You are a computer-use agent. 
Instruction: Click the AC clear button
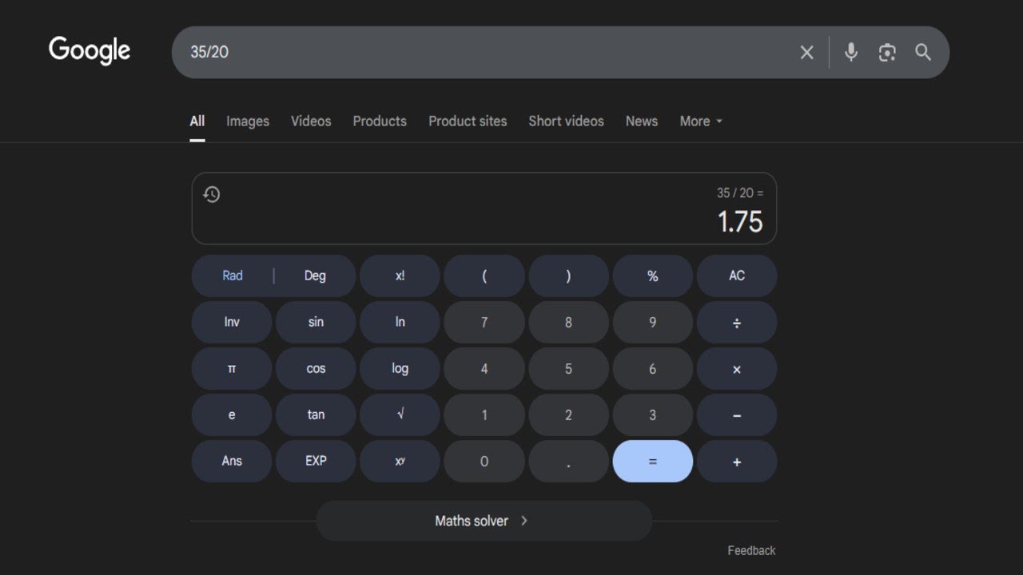click(x=737, y=276)
